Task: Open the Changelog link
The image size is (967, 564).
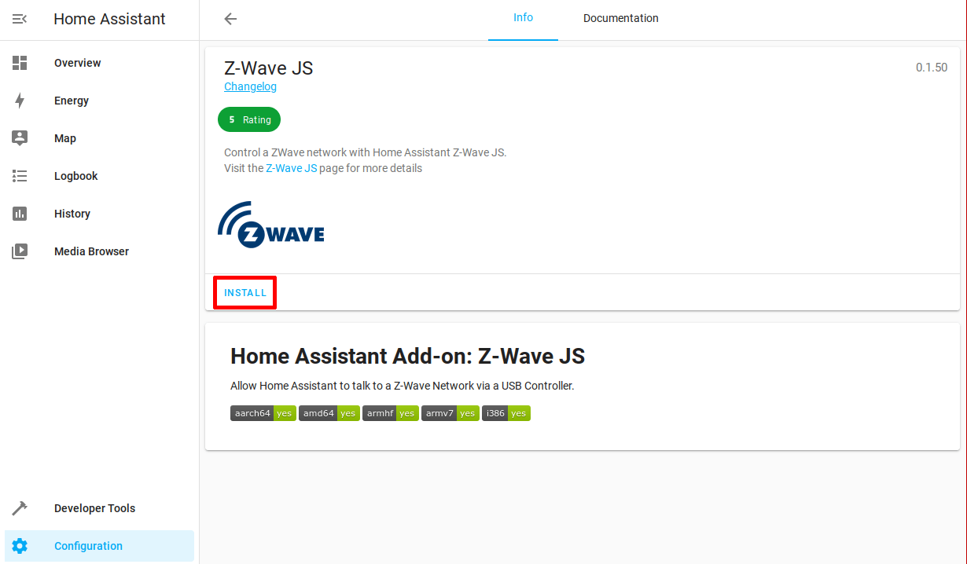Action: 250,86
